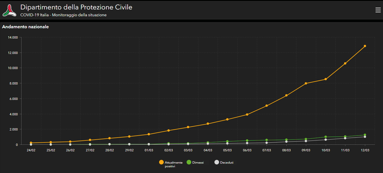Click the Dipartimento della Protezione Civile title

[76, 7]
